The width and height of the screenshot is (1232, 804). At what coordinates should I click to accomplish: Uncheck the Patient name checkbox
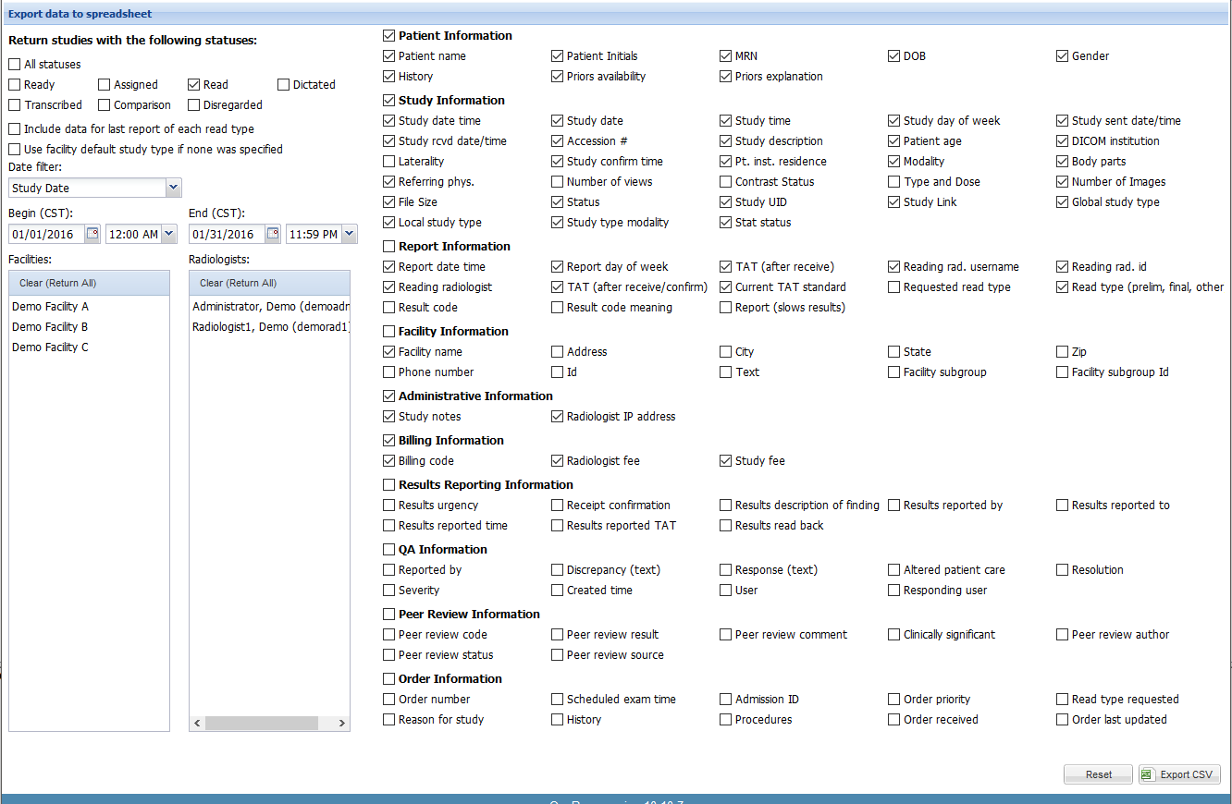388,56
